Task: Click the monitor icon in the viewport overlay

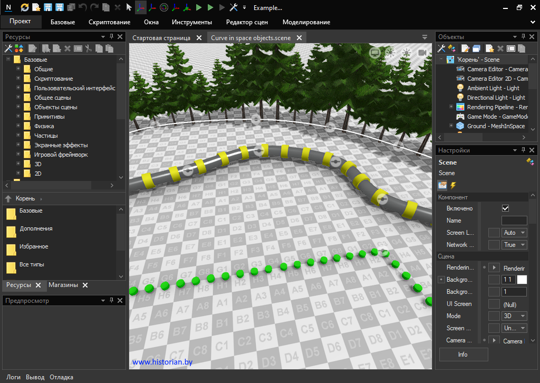Action: (374, 52)
